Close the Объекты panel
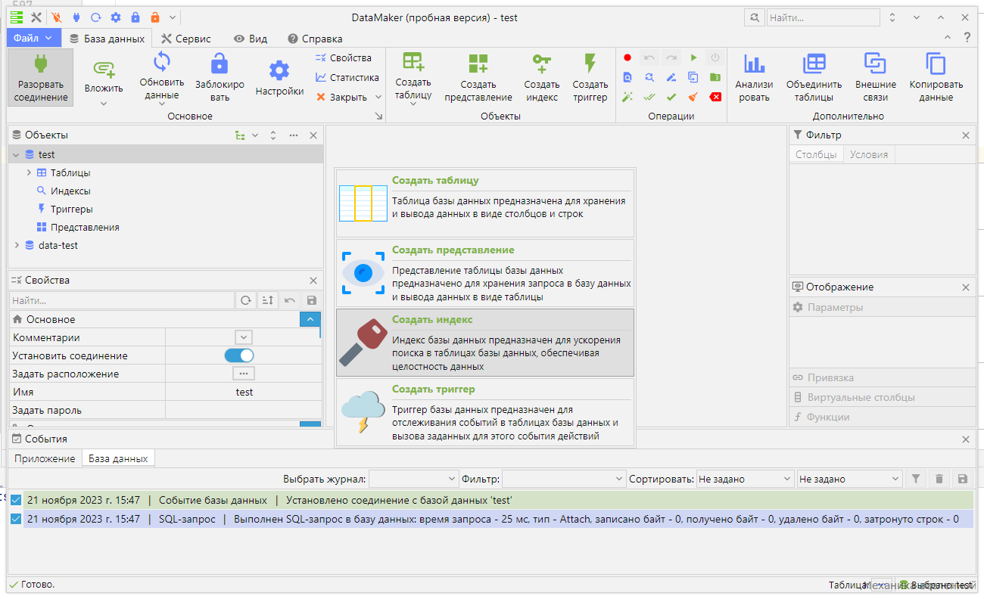 pyautogui.click(x=313, y=135)
